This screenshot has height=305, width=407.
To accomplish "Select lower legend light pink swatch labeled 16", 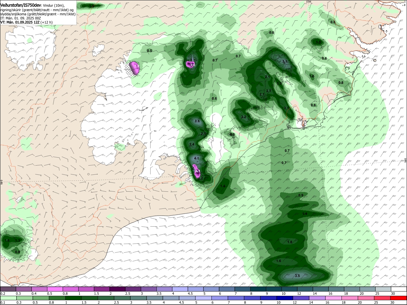I will pos(333,298).
